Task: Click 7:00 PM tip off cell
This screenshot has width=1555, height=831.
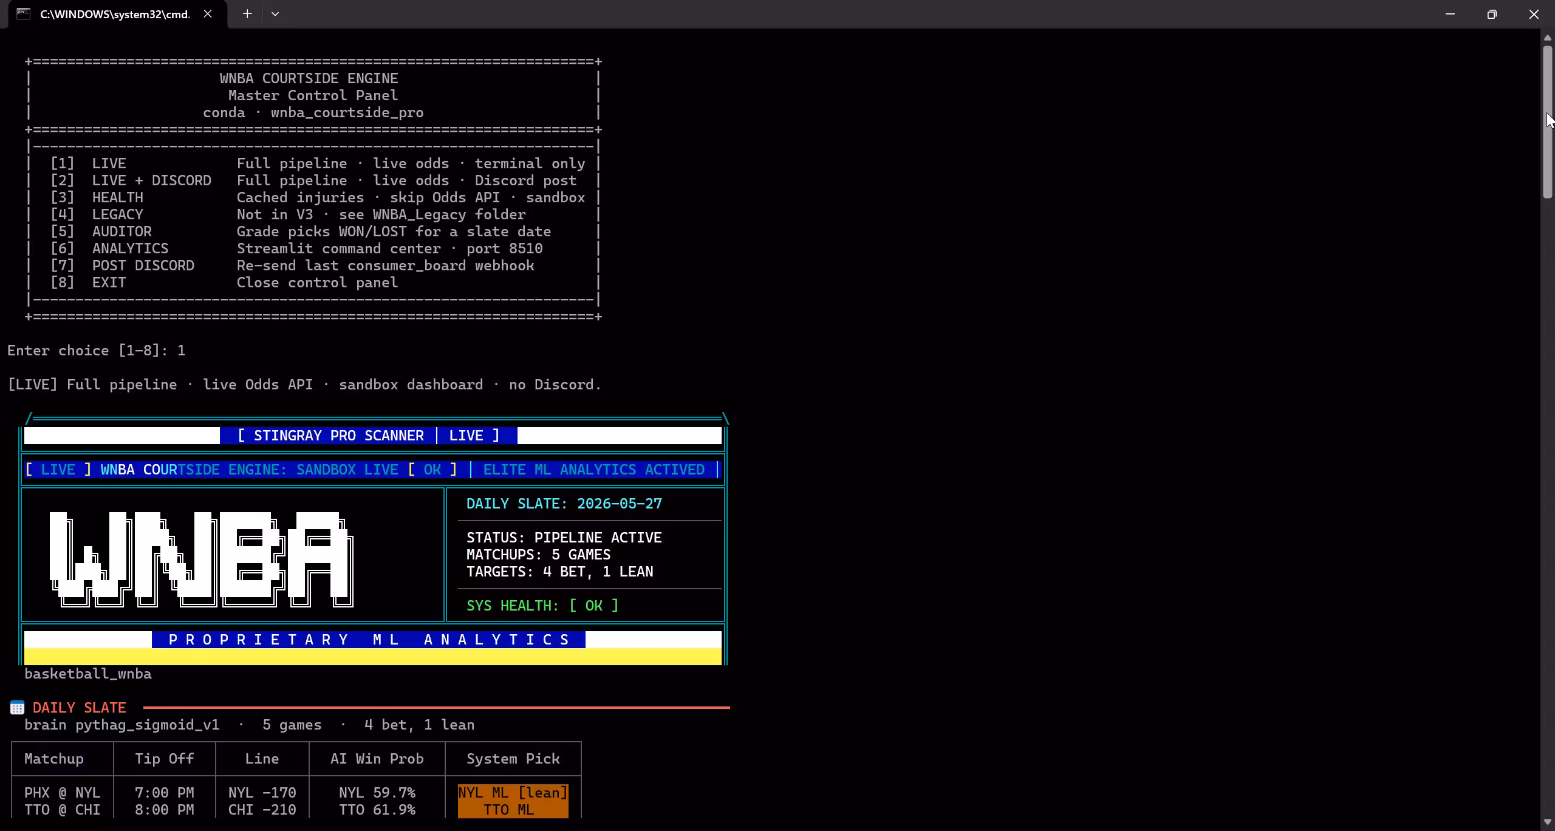Action: coord(165,793)
